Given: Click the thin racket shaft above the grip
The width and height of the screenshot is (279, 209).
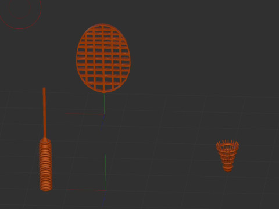Looking at the screenshot, I should pyautogui.click(x=44, y=113).
